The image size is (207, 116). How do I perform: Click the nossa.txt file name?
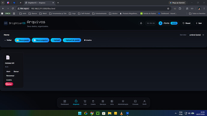tap(10, 63)
